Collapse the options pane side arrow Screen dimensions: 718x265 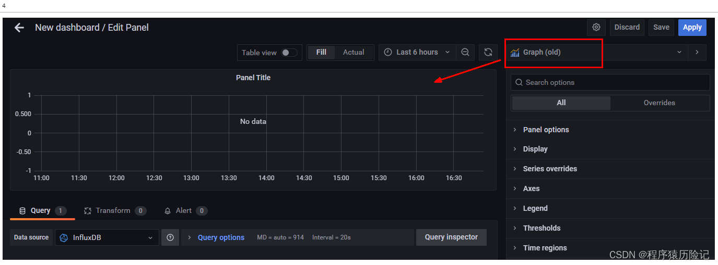[x=697, y=52]
